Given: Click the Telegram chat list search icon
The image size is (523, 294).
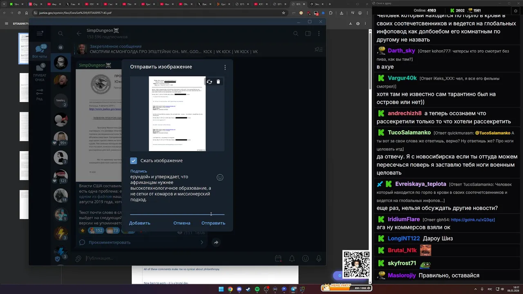Looking at the screenshot, I should (60, 33).
